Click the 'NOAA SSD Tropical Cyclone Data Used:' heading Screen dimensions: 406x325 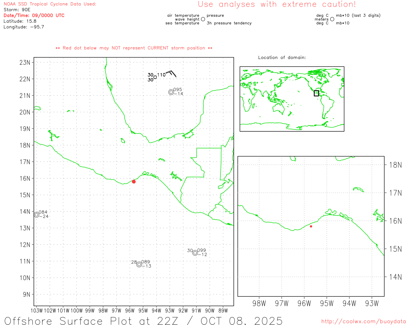[50, 4]
